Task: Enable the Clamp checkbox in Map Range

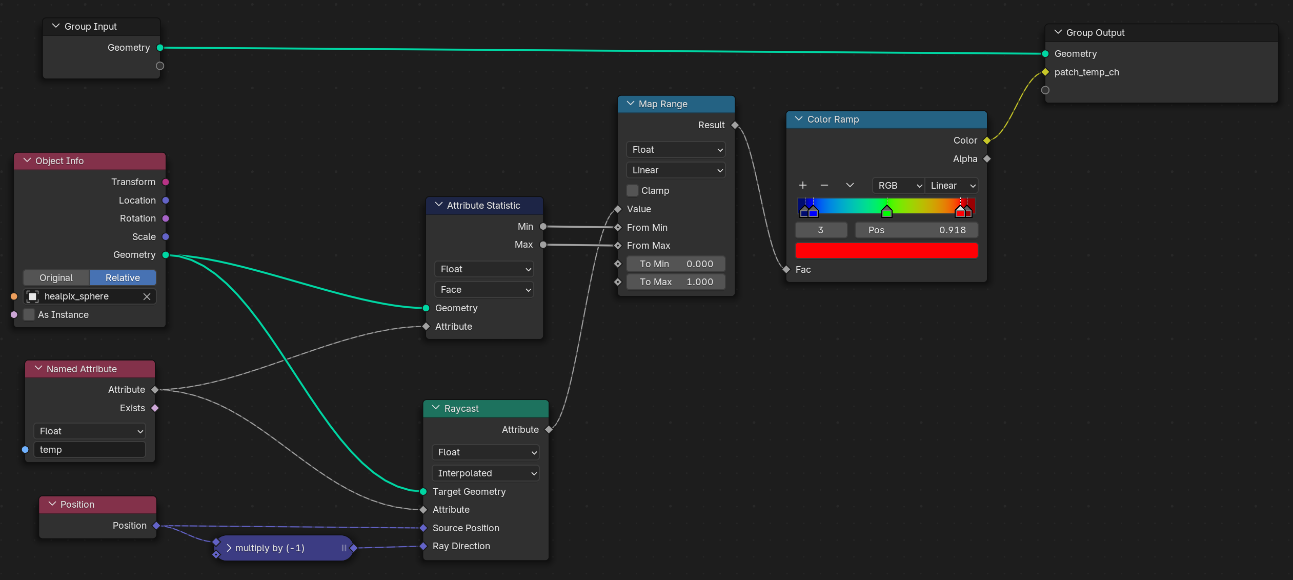Action: click(633, 190)
